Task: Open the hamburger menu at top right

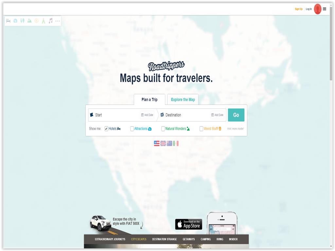Action: (325, 9)
